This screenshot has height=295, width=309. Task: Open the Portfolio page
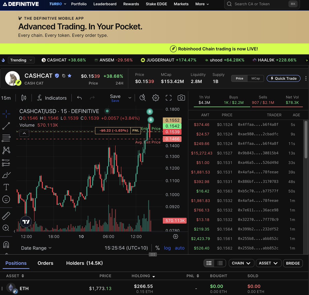click(79, 4)
